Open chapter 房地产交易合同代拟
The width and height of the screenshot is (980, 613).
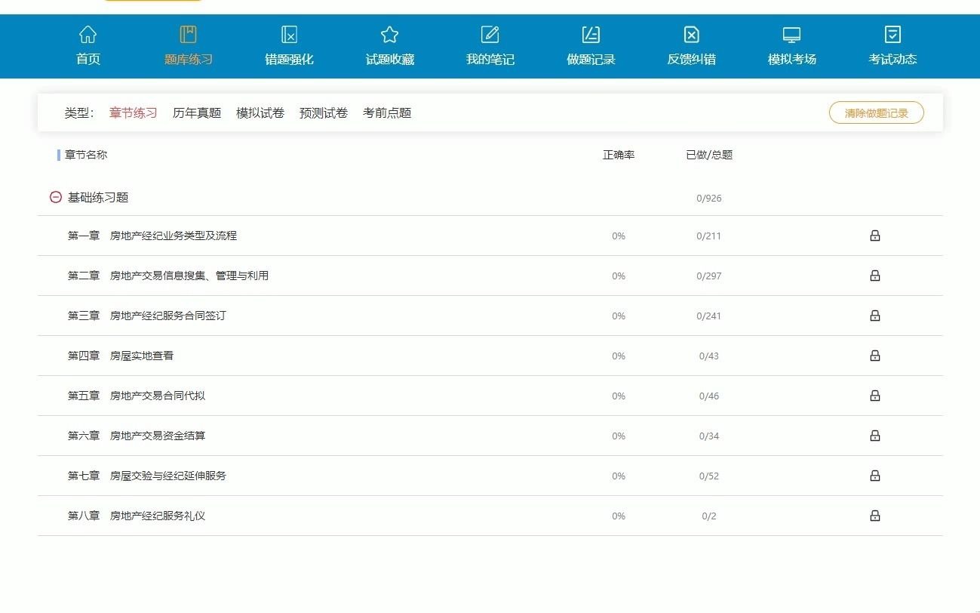click(158, 396)
